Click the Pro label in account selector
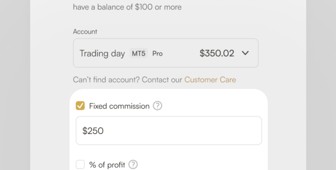Viewport: 336px width, 170px height. [x=158, y=53]
